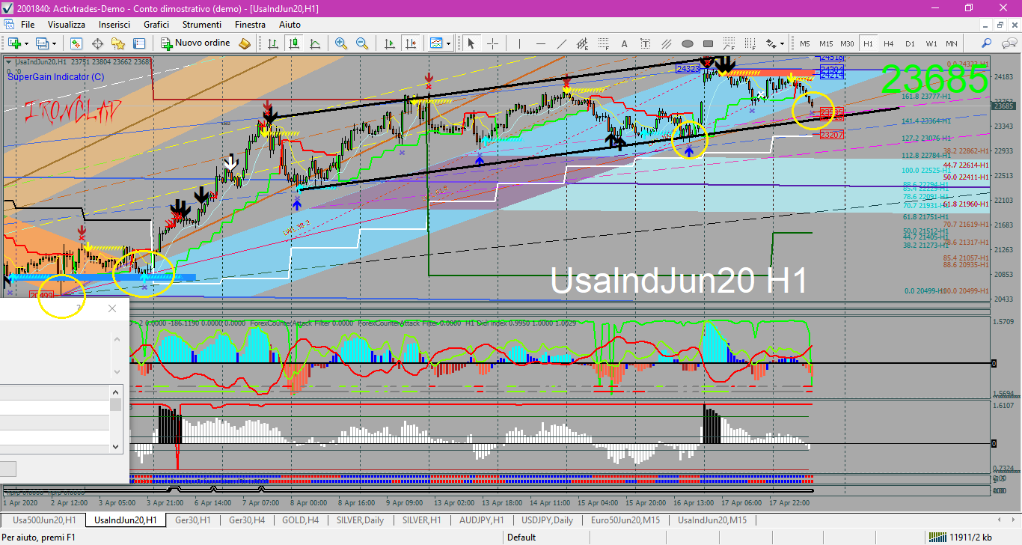
Task: Switch to Usa500Jun20,H1 chart tab
Action: click(x=43, y=520)
